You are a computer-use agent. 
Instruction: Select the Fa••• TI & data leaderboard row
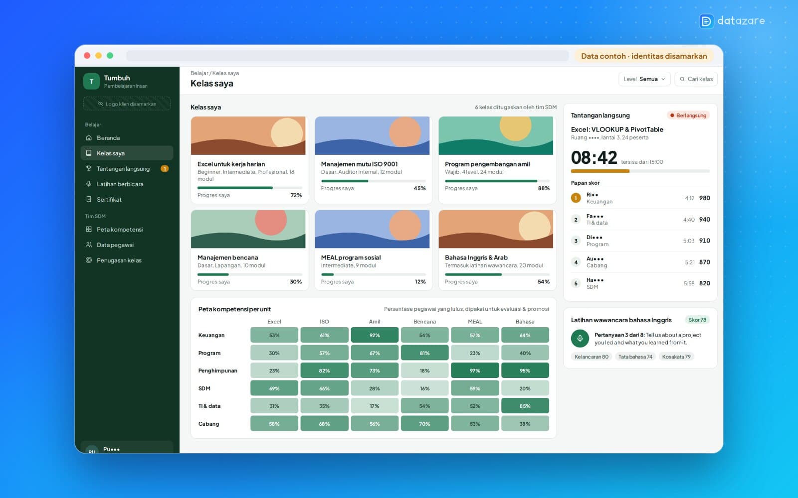[640, 220]
